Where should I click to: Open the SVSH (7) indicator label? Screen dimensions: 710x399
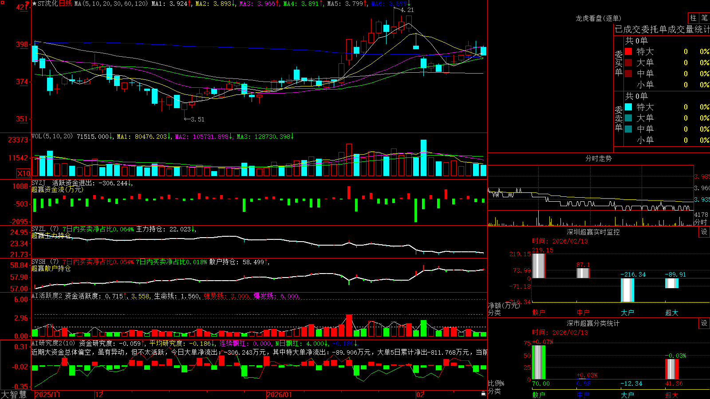click(x=45, y=262)
